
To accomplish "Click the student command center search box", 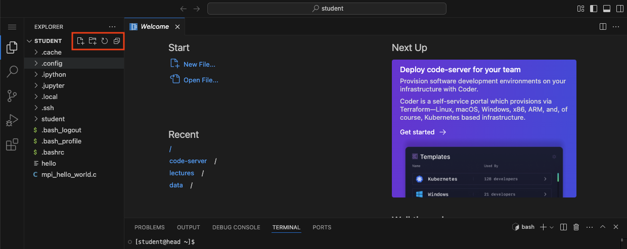I will (x=327, y=9).
